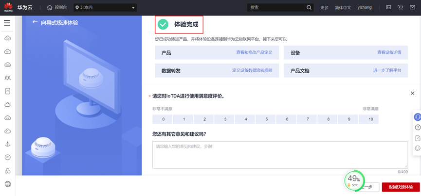Open 查看设备详情 link

[389, 52]
